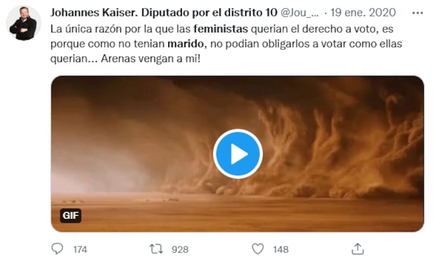Viewport: 433px width, 258px height.
Task: Click the text Arenas vengan a mi!
Action: tap(150, 58)
